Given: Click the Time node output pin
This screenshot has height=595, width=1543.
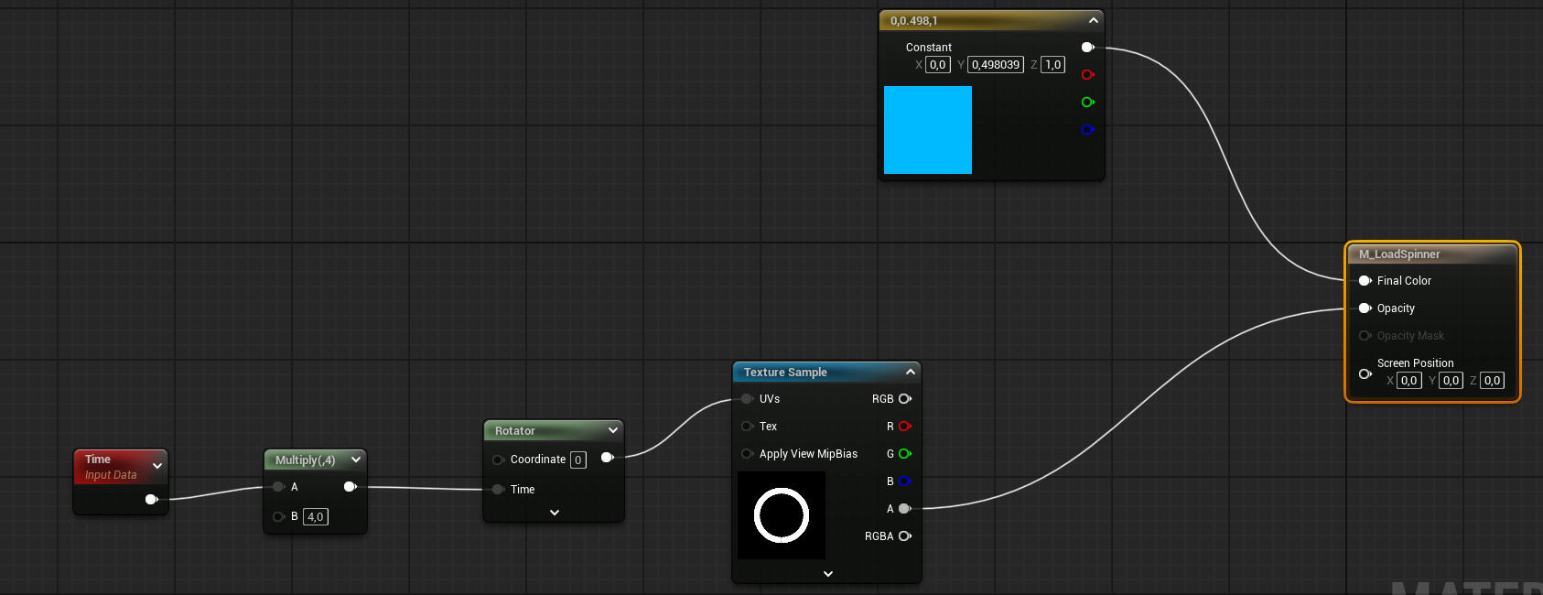Looking at the screenshot, I should click(x=151, y=500).
